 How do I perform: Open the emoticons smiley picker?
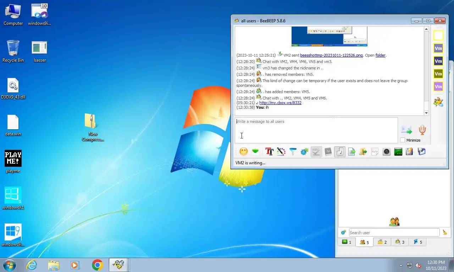pos(244,152)
